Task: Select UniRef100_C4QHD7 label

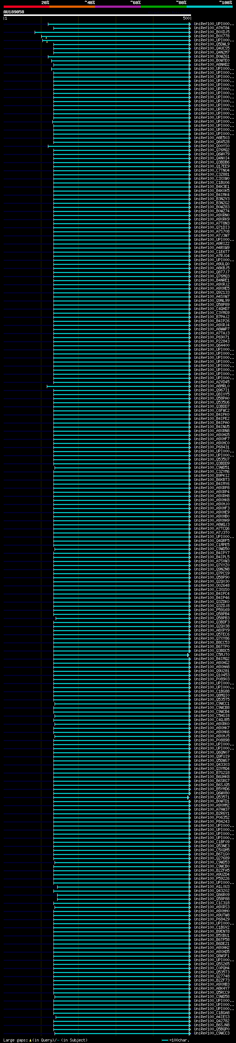Action: pos(212,309)
